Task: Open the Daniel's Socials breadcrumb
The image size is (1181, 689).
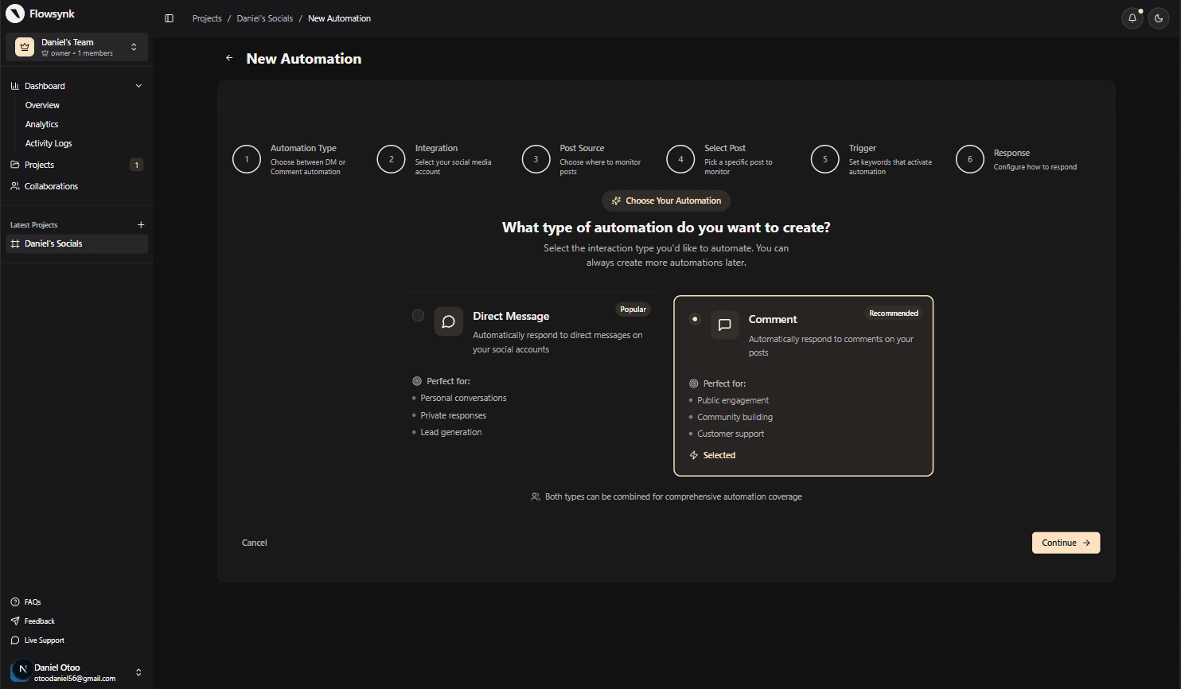Action: click(264, 18)
